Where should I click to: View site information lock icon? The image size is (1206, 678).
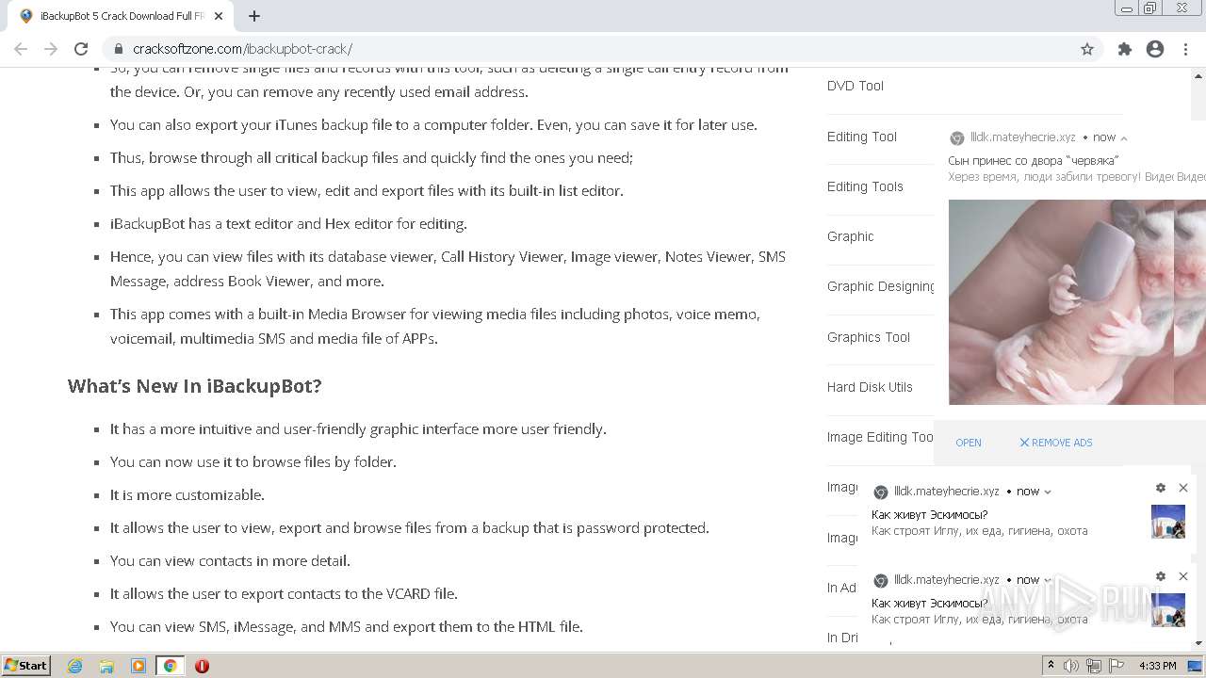coord(119,49)
